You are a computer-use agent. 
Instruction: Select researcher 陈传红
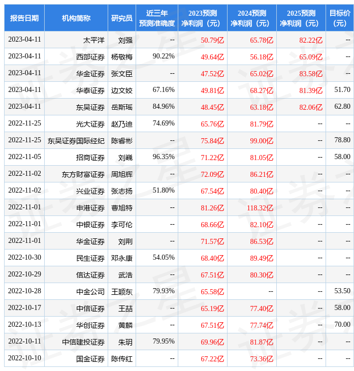122,359
